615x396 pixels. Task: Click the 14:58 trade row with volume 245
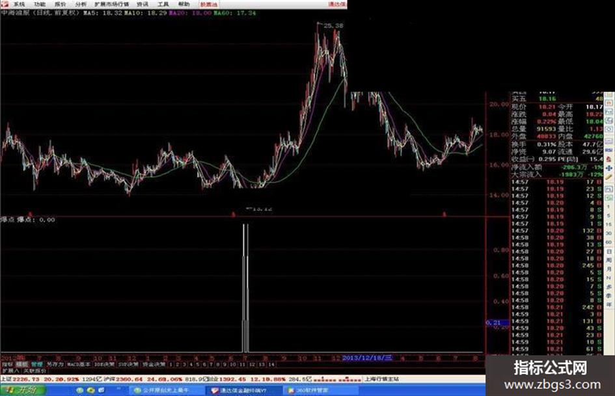(x=557, y=265)
